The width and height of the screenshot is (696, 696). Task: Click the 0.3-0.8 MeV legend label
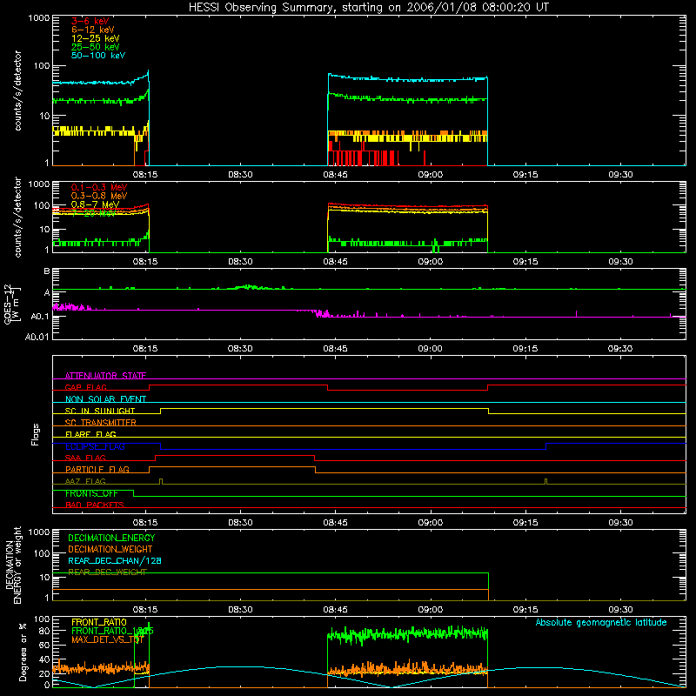tap(99, 196)
